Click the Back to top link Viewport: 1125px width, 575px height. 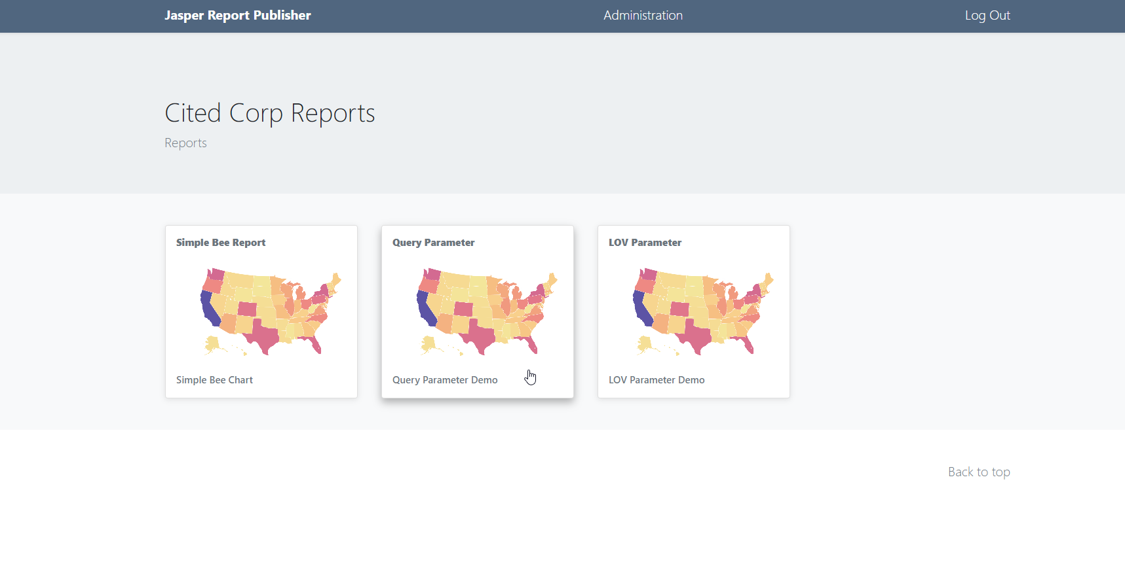tap(979, 472)
